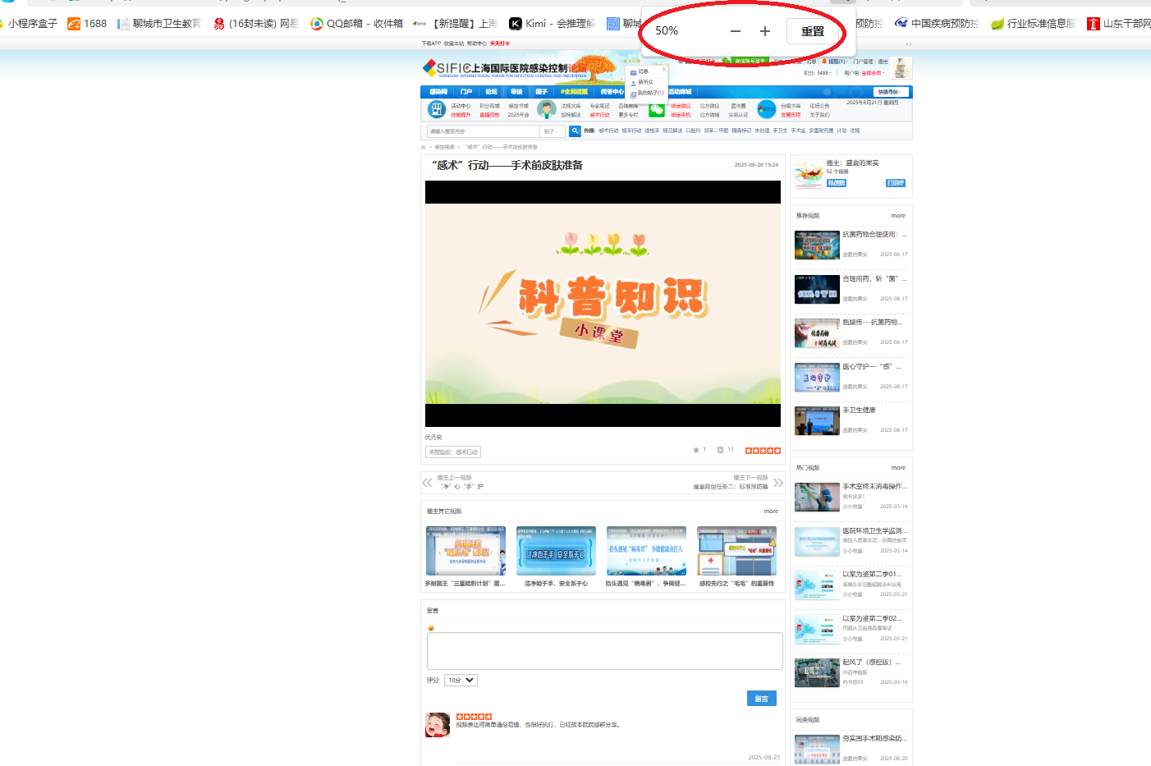Screen dimensions: 1151x766
Task: Click the blue search magnifier icon
Action: point(575,131)
